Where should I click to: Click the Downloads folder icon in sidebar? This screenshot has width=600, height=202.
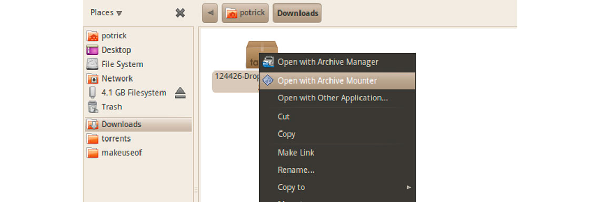(93, 124)
